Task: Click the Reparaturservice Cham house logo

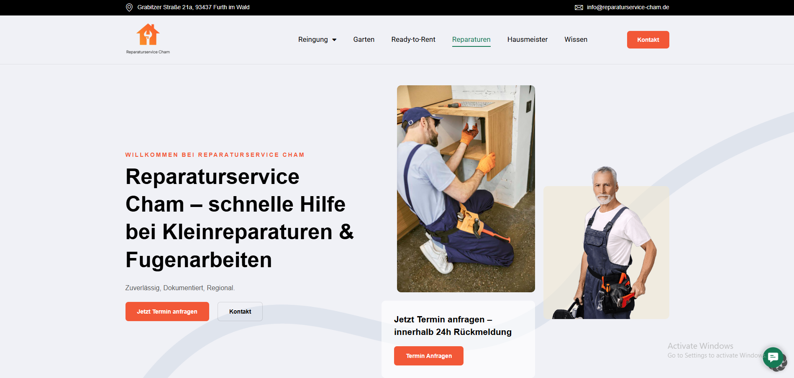Action: (x=148, y=39)
